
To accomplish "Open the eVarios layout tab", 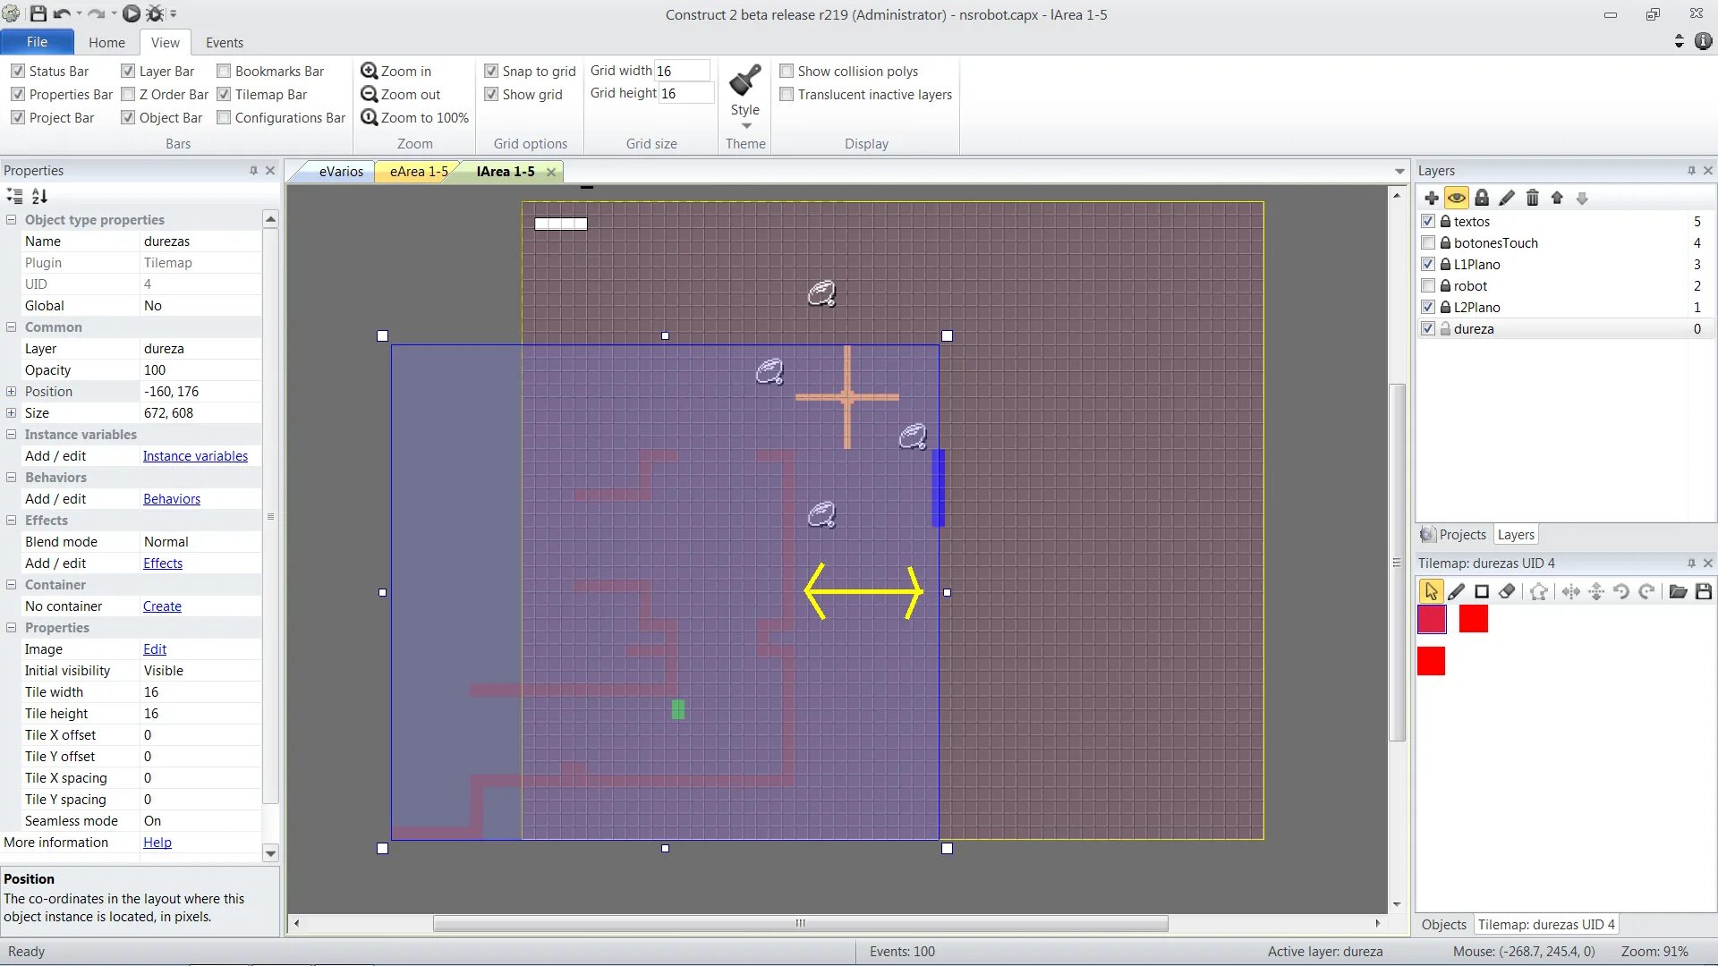I will click(341, 171).
